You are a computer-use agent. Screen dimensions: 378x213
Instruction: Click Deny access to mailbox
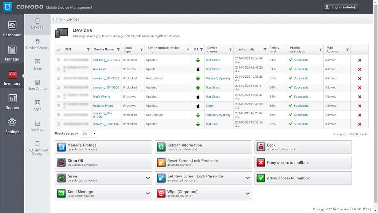(x=303, y=162)
